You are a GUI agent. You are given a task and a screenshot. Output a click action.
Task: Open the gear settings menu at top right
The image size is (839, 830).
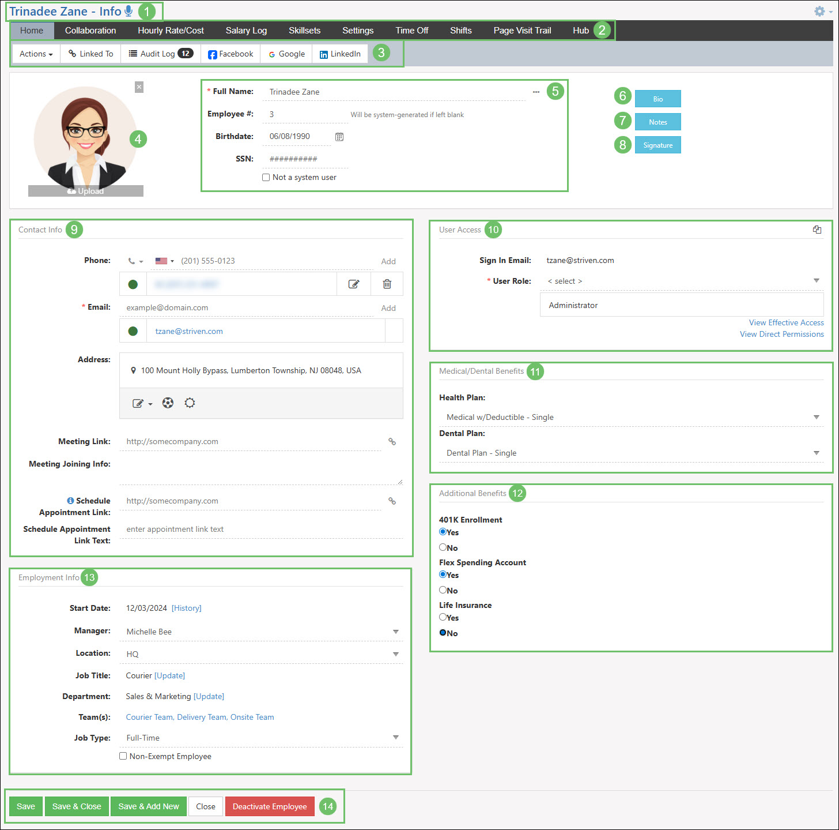(820, 11)
